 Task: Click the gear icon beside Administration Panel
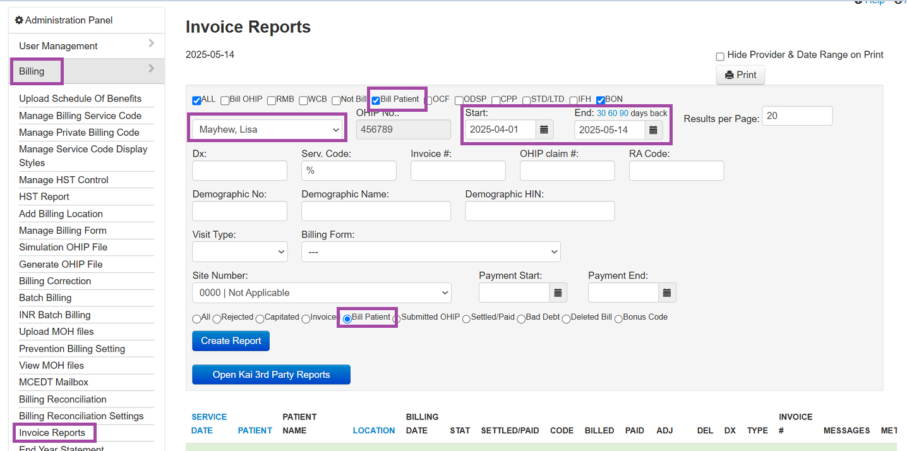tap(19, 20)
